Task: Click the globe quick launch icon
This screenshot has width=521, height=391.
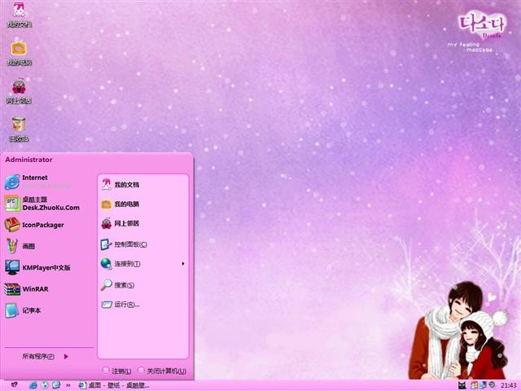Action: pos(45,385)
